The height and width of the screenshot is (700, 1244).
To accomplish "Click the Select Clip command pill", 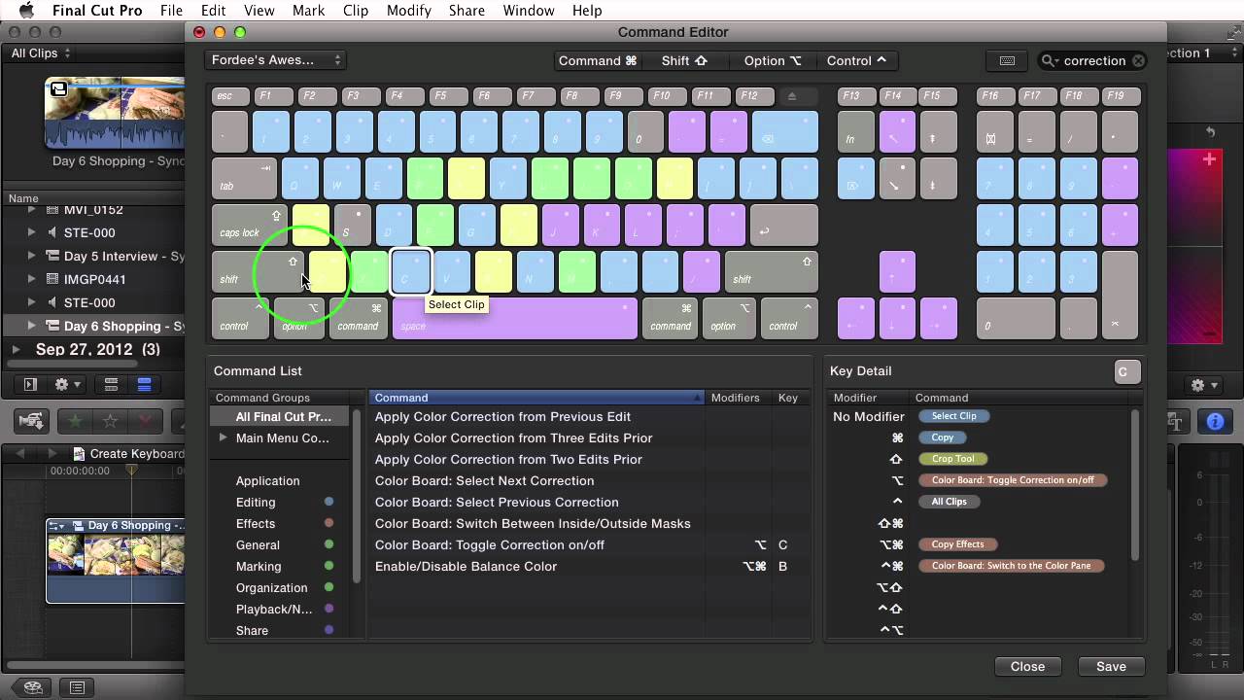I will pyautogui.click(x=954, y=416).
